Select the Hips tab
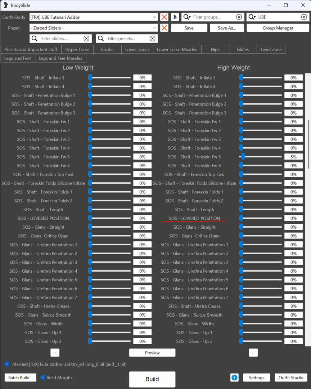This screenshot has width=311, height=389. point(215,49)
